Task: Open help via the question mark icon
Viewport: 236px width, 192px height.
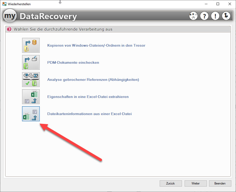Action: 204,16
